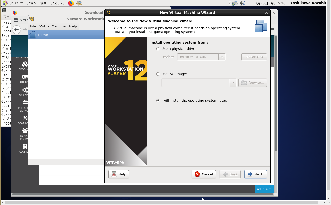This screenshot has width=331, height=205.
Task: Click the network connection icon in system tray
Action: click(x=235, y=3)
